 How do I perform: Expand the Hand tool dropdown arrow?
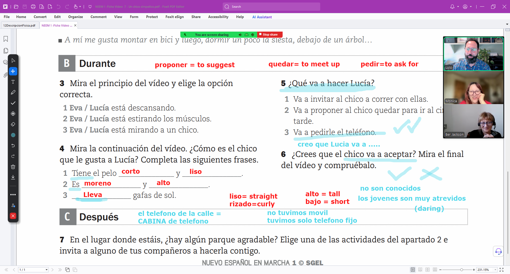80,7
